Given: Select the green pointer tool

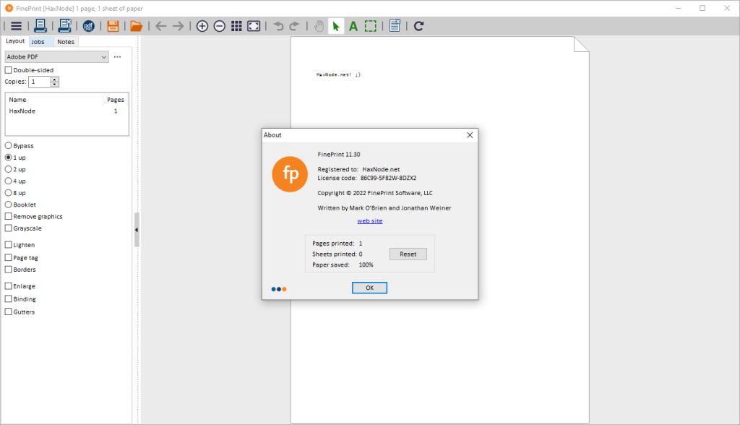Looking at the screenshot, I should click(x=335, y=27).
